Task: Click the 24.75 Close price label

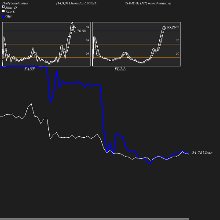Action: (202, 153)
